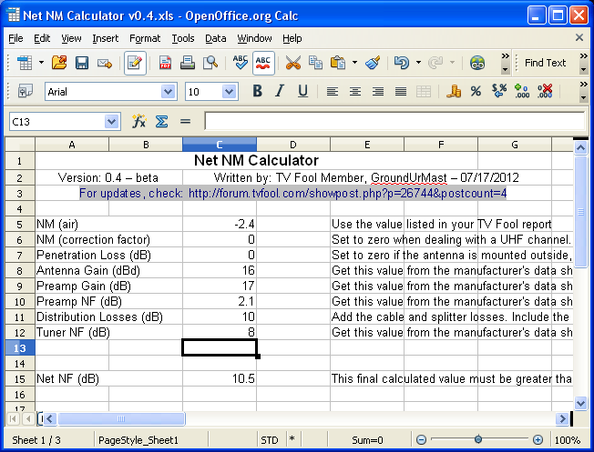Apply currency number format

click(453, 91)
